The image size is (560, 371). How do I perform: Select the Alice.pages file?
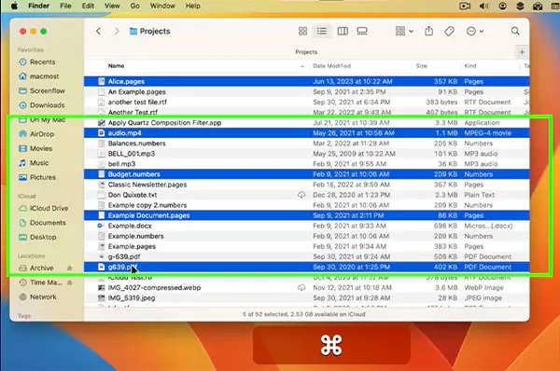pyautogui.click(x=306, y=81)
